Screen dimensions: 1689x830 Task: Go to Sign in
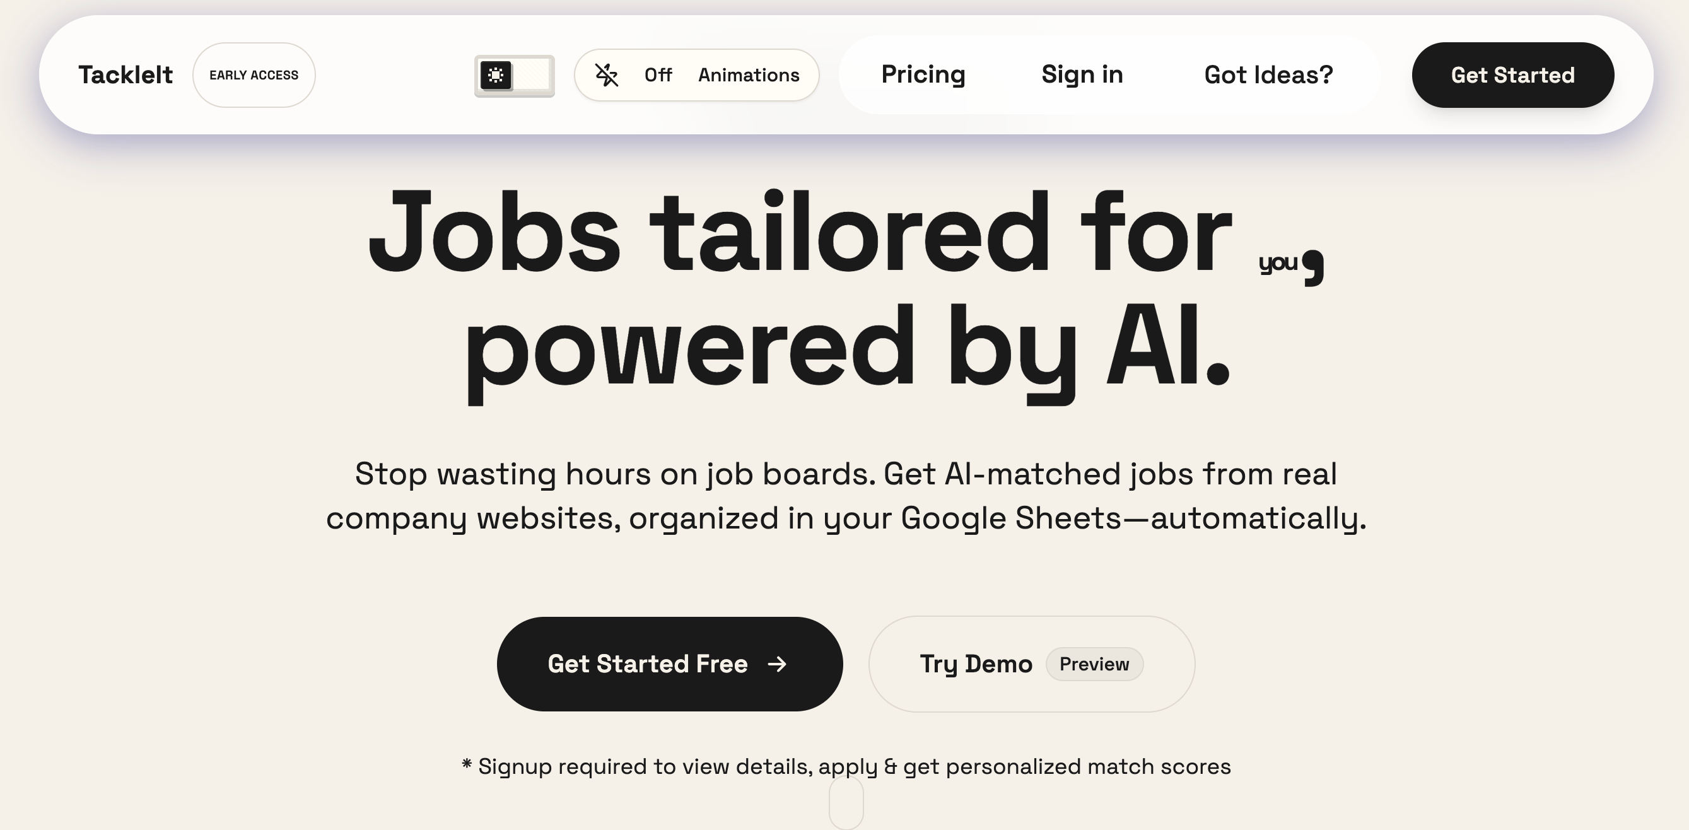[x=1082, y=75]
